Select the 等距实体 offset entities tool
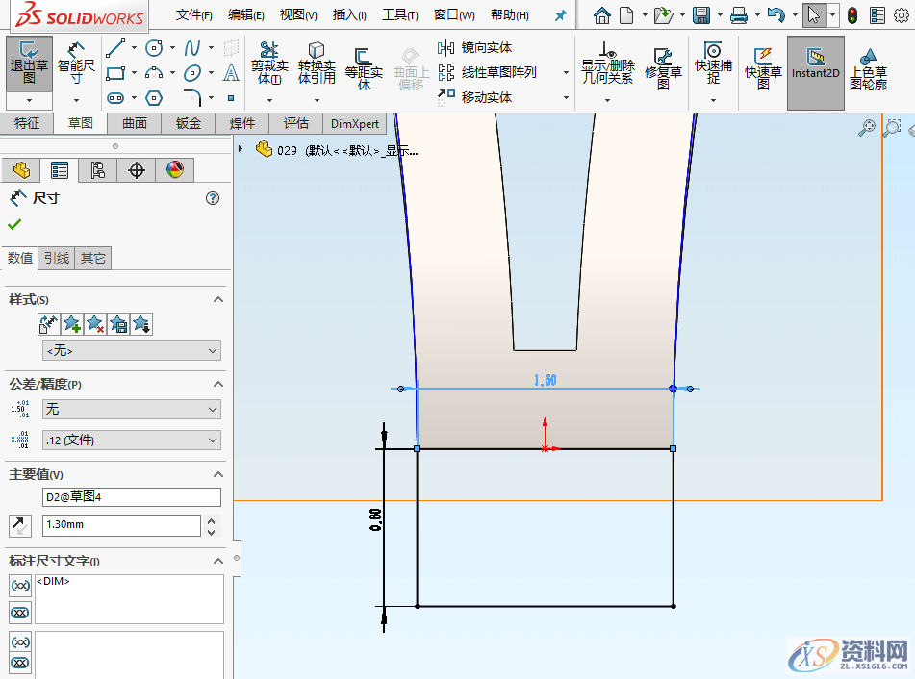The height and width of the screenshot is (679, 915). [363, 64]
